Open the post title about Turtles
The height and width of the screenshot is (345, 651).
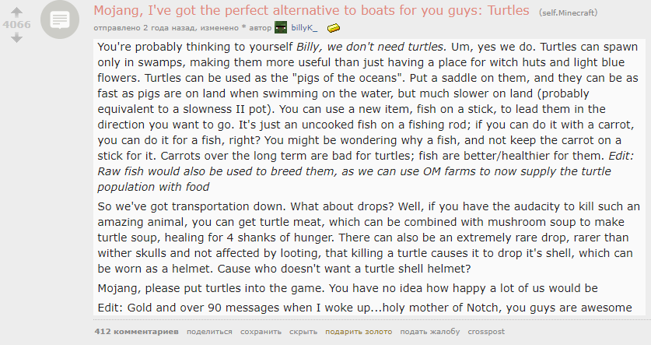[x=313, y=11]
